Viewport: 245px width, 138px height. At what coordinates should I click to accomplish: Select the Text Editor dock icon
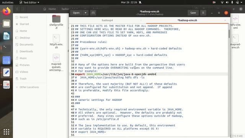pos(7,72)
